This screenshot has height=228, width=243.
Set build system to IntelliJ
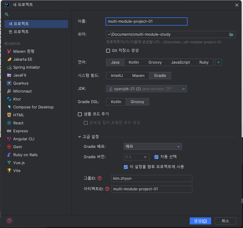pyautogui.click(x=117, y=75)
